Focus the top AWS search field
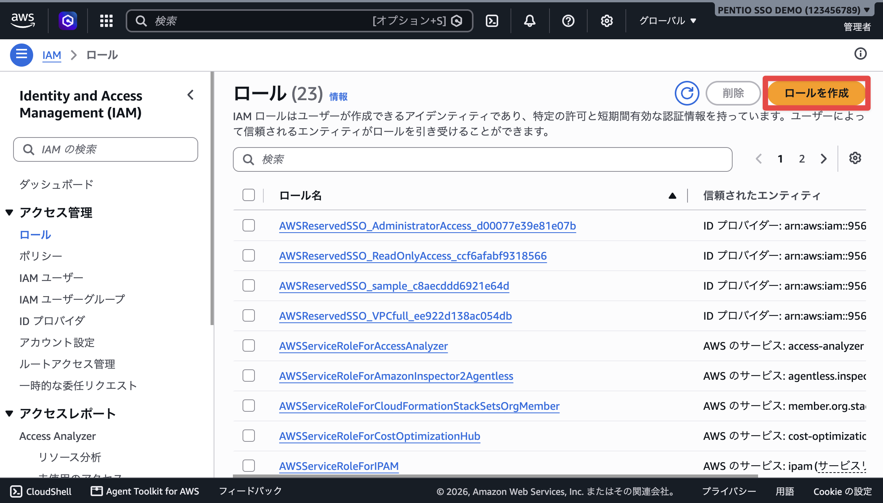The image size is (883, 503). pos(300,21)
